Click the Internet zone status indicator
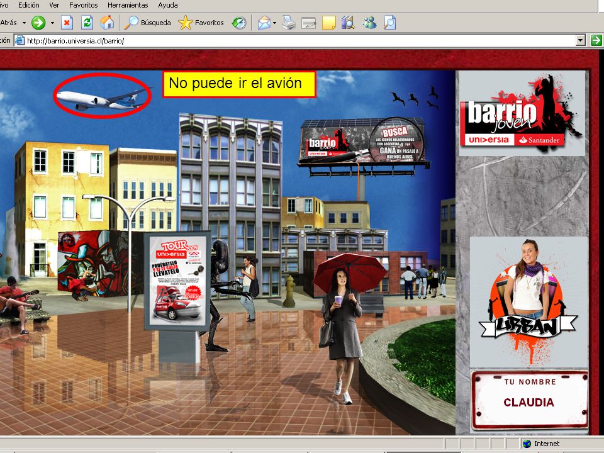The width and height of the screenshot is (604, 453). (x=541, y=444)
